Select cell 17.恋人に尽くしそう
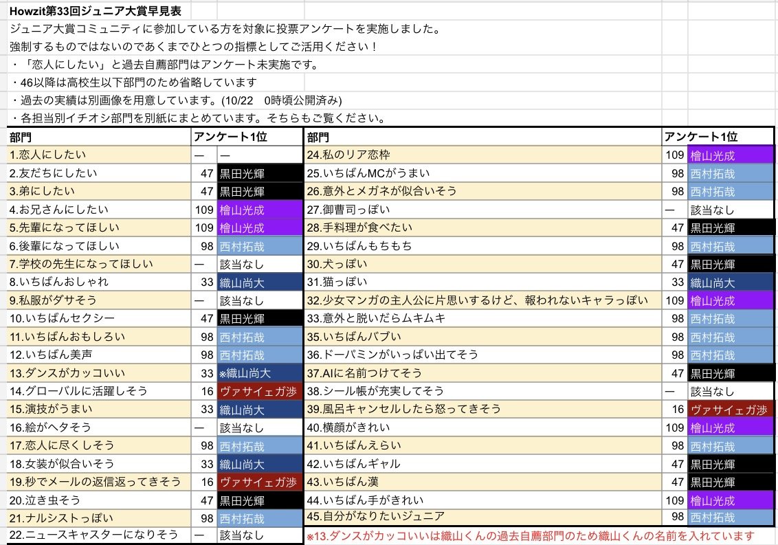The height and width of the screenshot is (545, 778). pos(99,445)
